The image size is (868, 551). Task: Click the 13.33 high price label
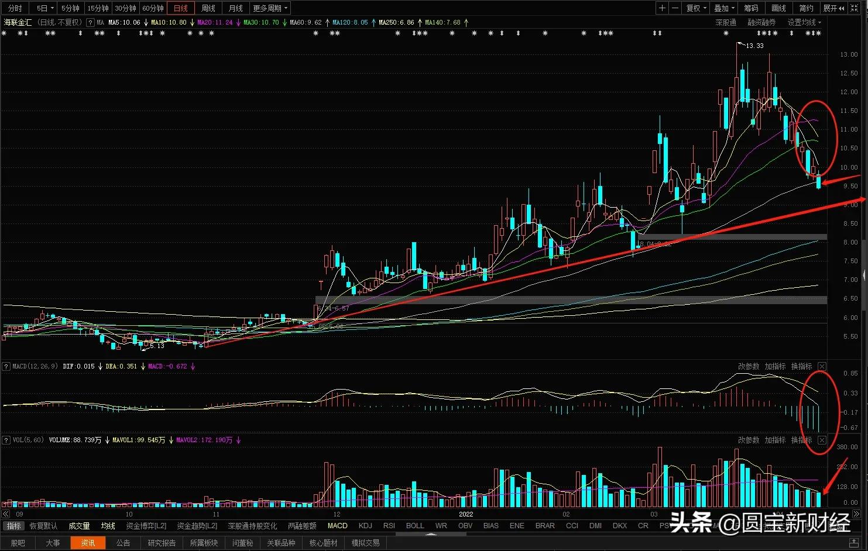754,46
